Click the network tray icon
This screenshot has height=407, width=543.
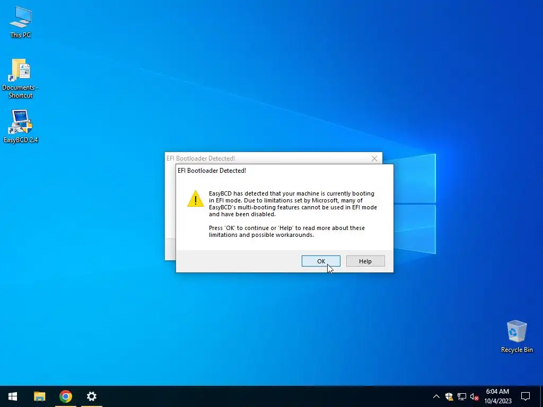coord(462,396)
